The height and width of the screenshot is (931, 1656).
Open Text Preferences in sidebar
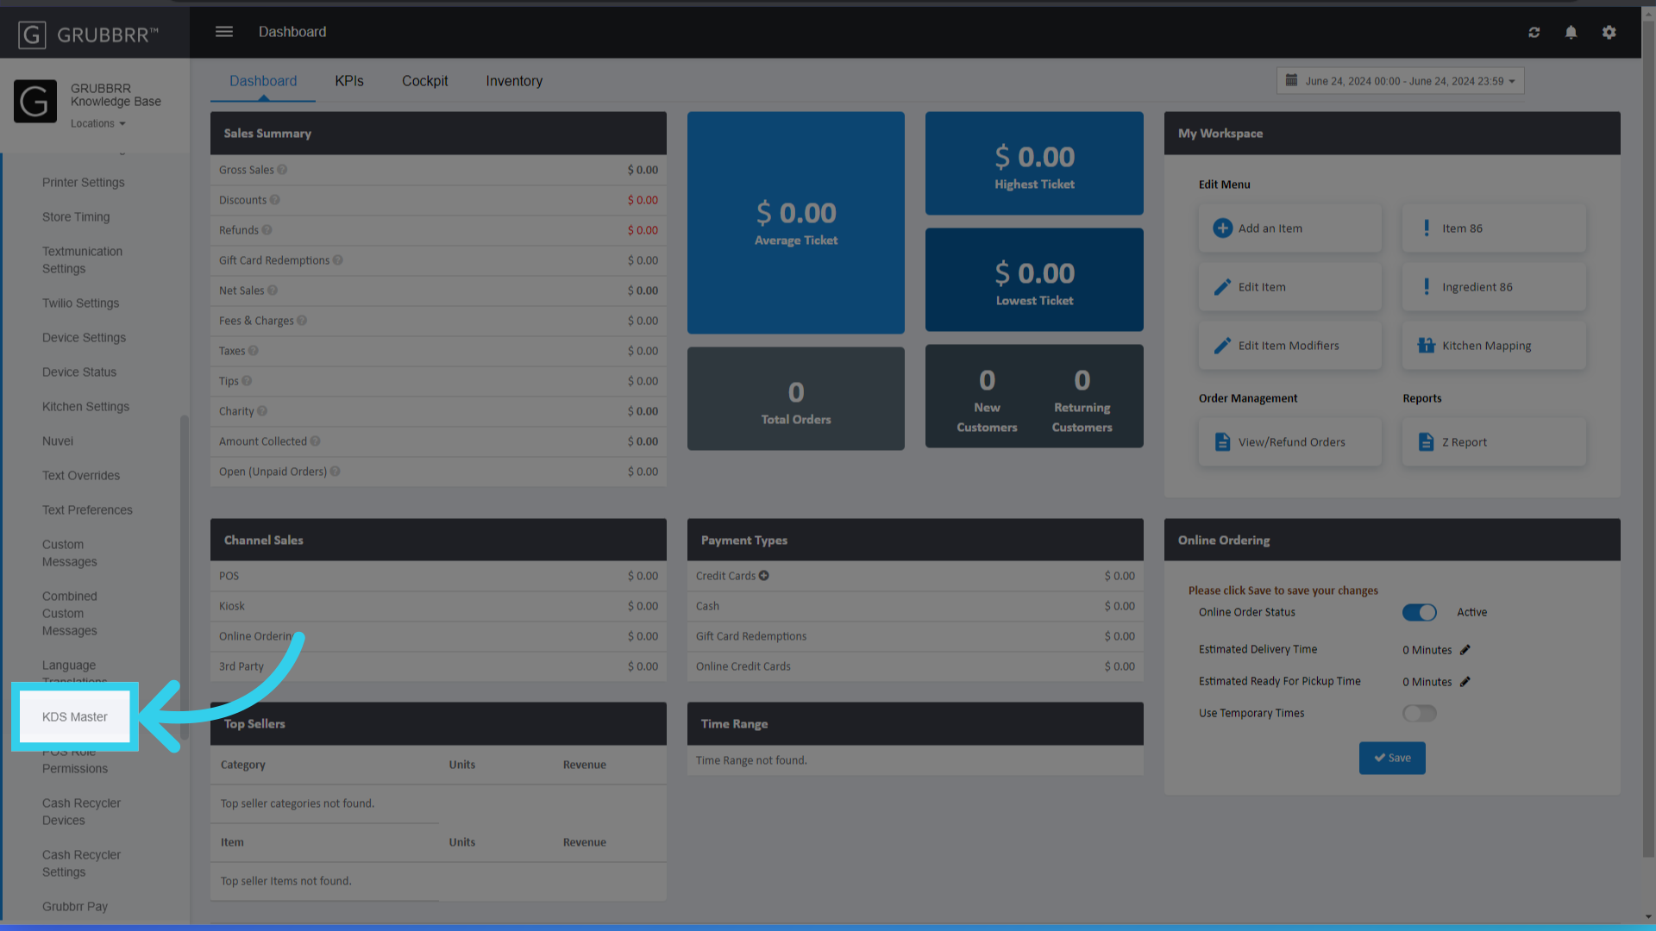tap(87, 510)
